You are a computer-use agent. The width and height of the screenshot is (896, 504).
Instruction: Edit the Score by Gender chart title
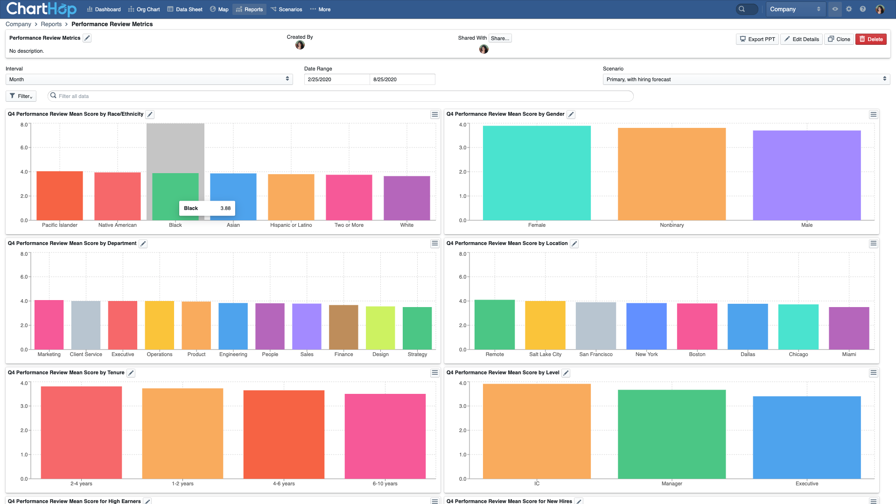(x=571, y=115)
